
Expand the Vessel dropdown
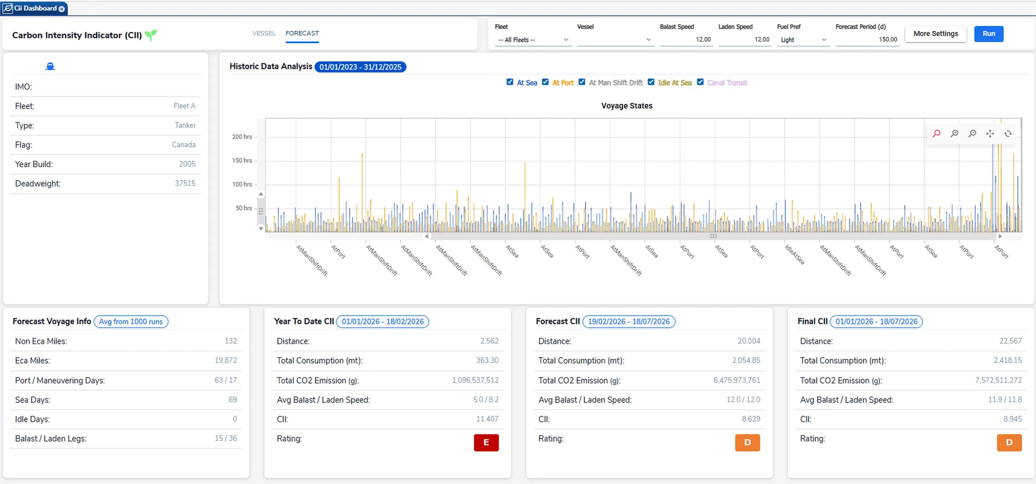[x=616, y=40]
